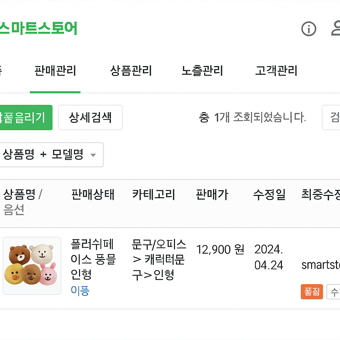This screenshot has height=340, width=340.
Task: Select the 판매관리 tab
Action: click(x=55, y=71)
